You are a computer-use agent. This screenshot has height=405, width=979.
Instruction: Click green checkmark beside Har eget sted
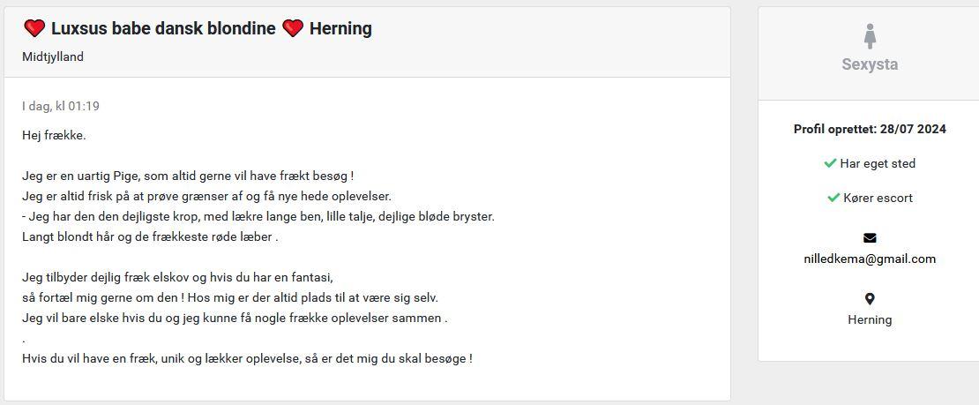pos(830,163)
